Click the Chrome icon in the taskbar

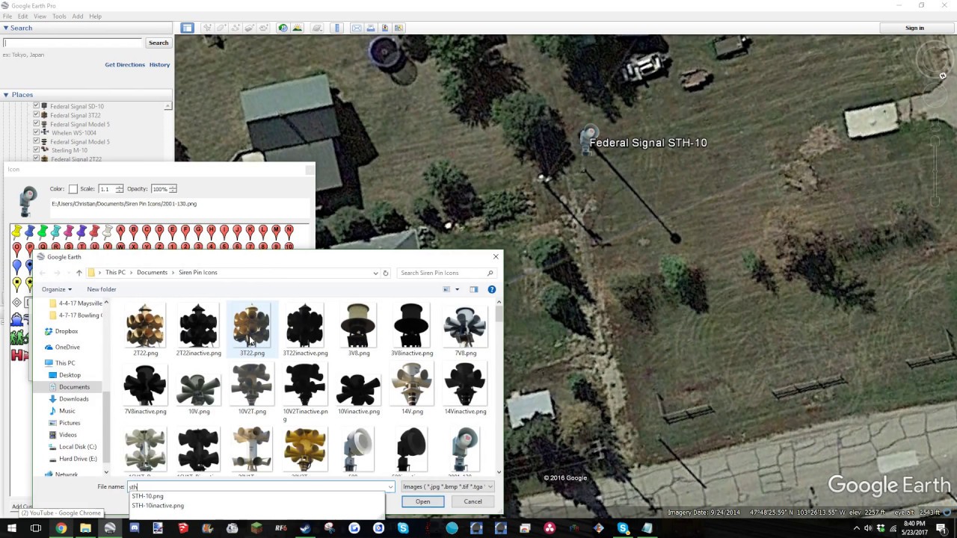tap(61, 528)
